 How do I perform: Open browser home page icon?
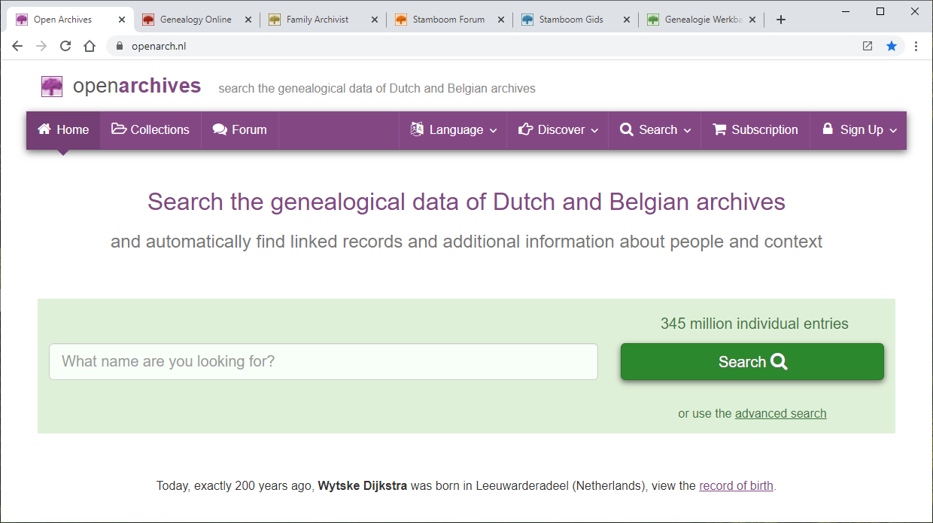(90, 46)
